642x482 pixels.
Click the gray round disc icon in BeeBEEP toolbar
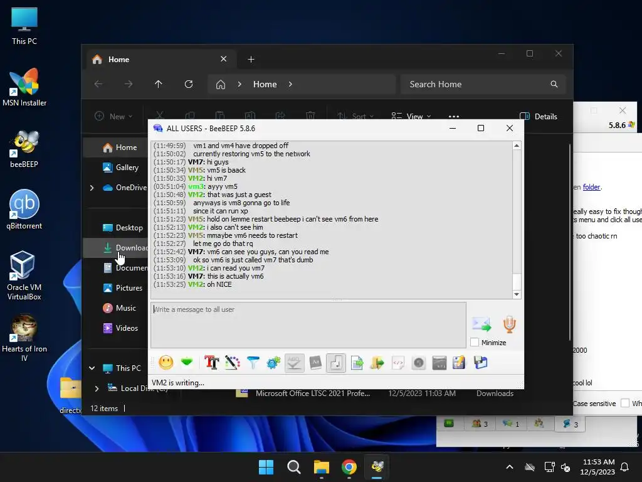click(418, 363)
